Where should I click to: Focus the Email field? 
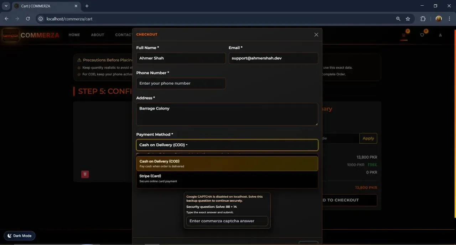coord(273,58)
